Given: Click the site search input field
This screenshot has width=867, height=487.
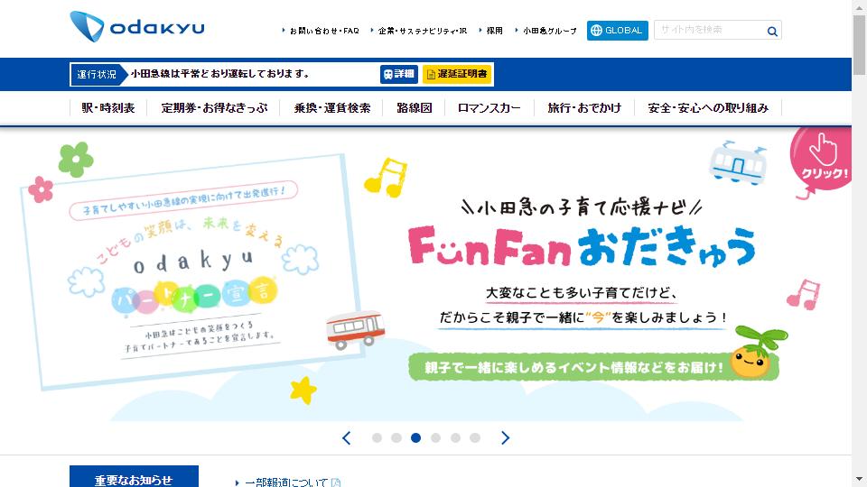Looking at the screenshot, I should tap(710, 30).
